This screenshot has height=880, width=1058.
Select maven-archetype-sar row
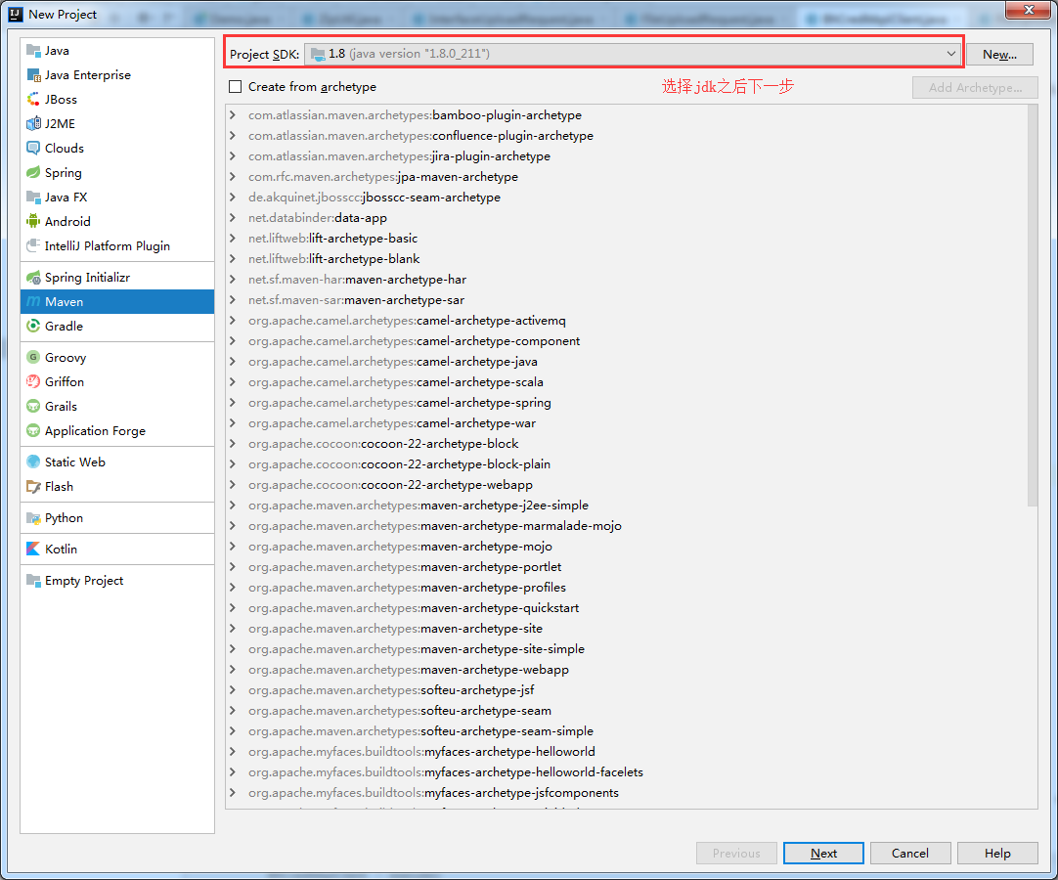coord(627,299)
